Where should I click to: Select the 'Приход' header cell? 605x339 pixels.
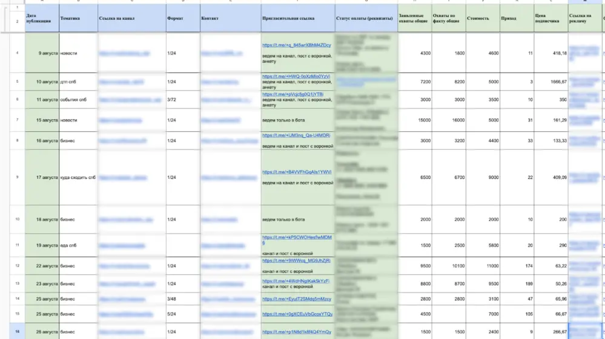coord(517,18)
